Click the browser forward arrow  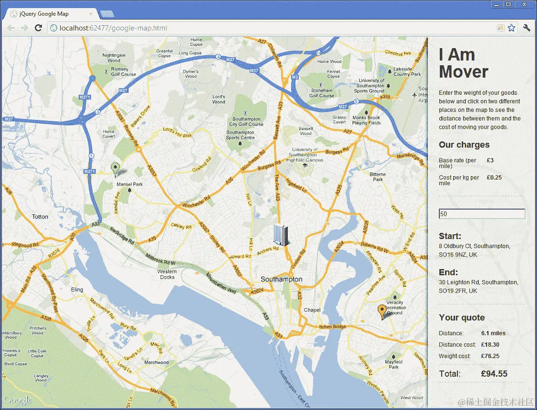click(x=24, y=28)
